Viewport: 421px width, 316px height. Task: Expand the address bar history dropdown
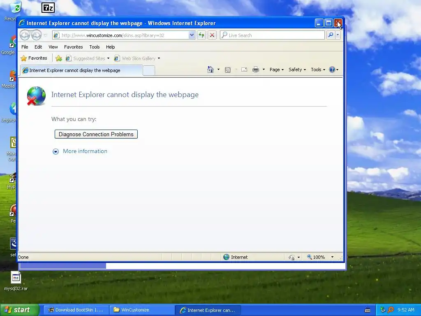click(192, 35)
